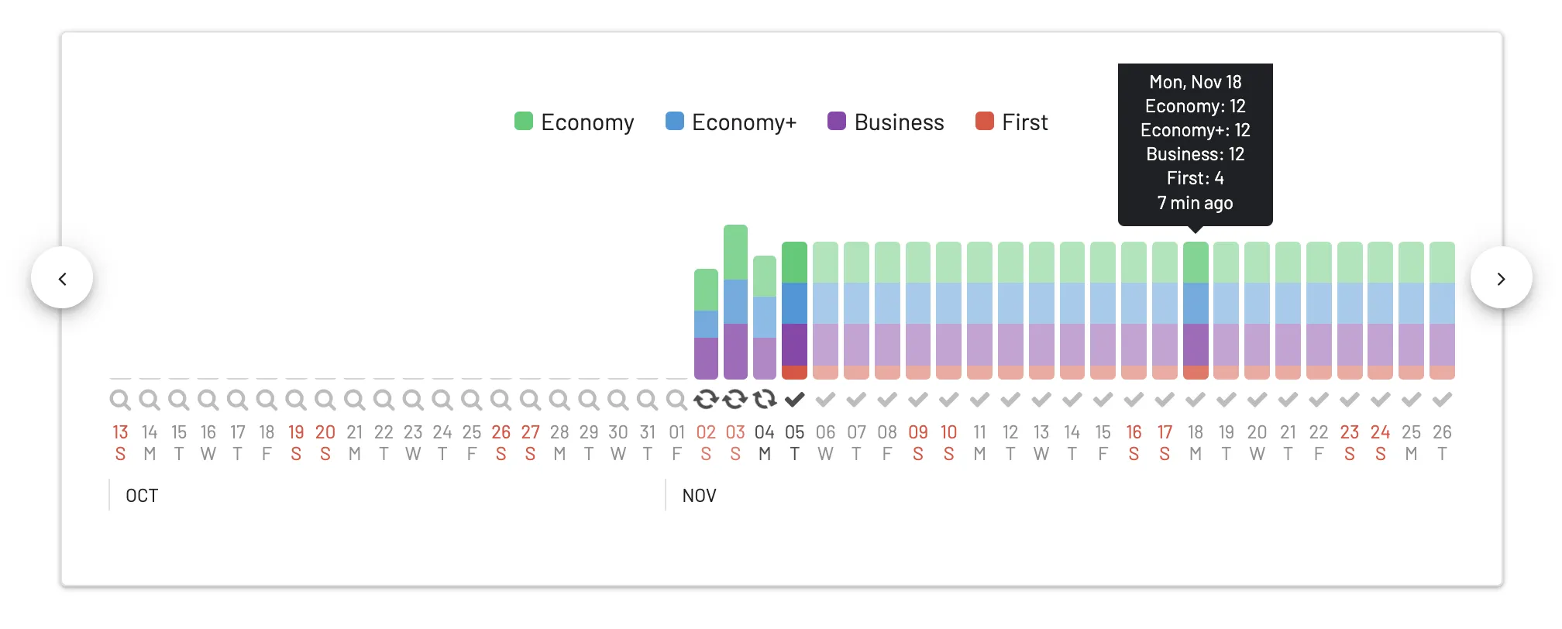Toggle the Economy legend item
The image size is (1562, 629).
pyautogui.click(x=574, y=122)
